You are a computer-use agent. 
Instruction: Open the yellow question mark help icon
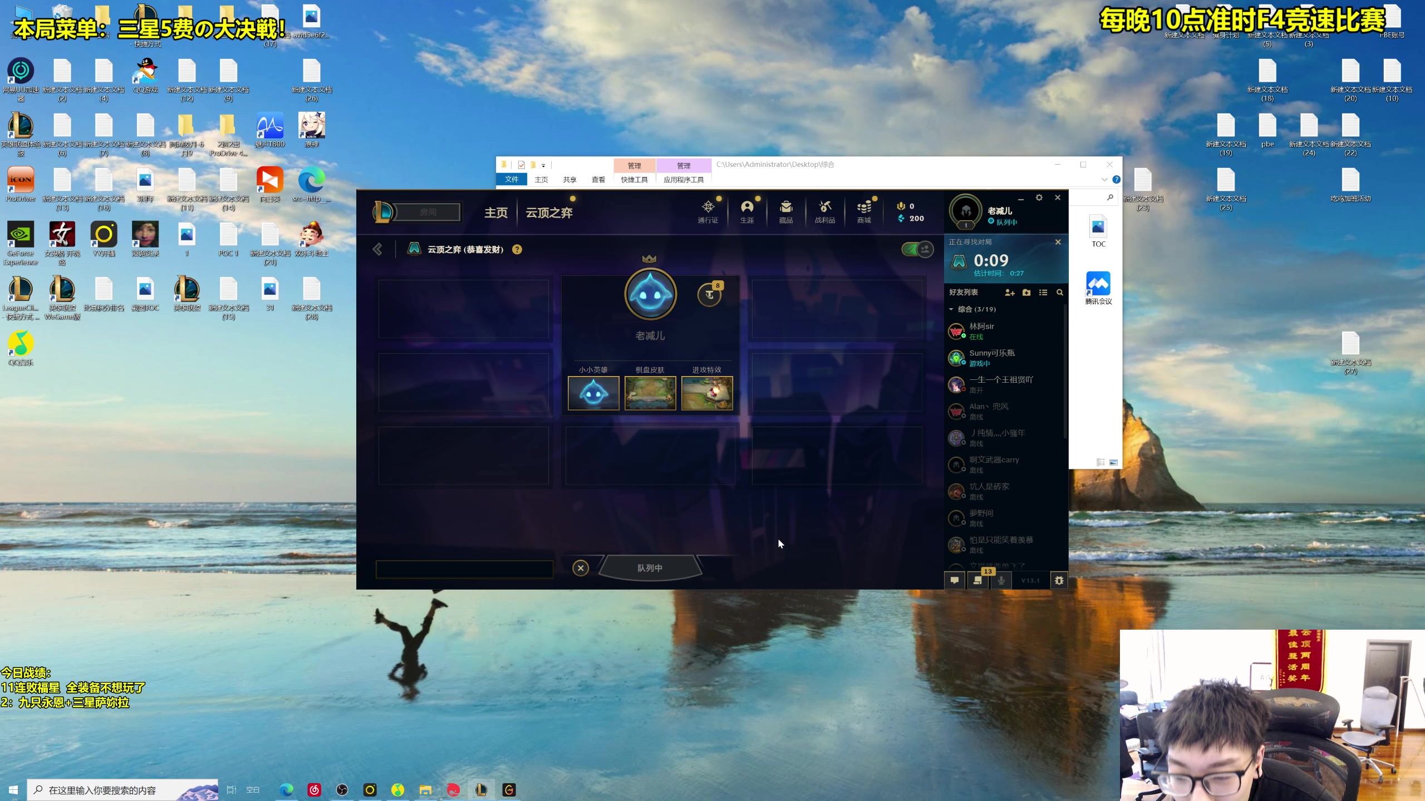[517, 249]
